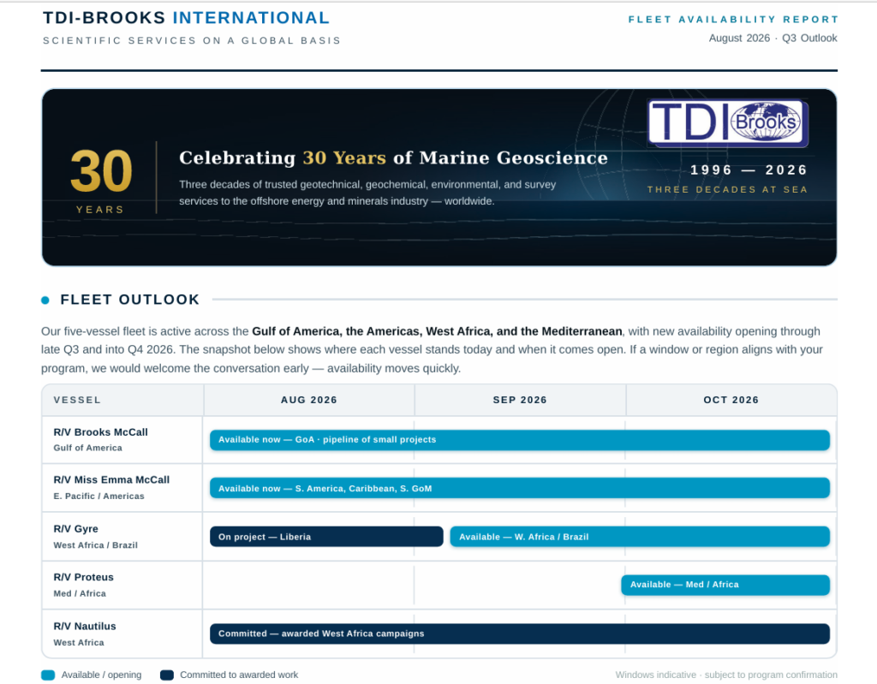
Task: Click 'E. Pacific / Americas' region text
Action: 99,496
